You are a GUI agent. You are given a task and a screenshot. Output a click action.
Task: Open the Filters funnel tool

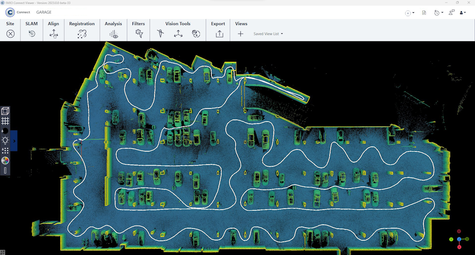[139, 34]
